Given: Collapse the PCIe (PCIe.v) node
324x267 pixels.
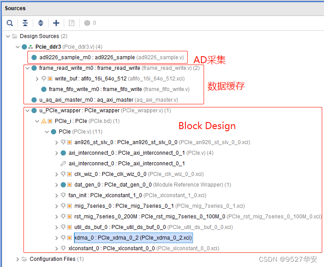Looking at the screenshot, I should click(x=47, y=132).
